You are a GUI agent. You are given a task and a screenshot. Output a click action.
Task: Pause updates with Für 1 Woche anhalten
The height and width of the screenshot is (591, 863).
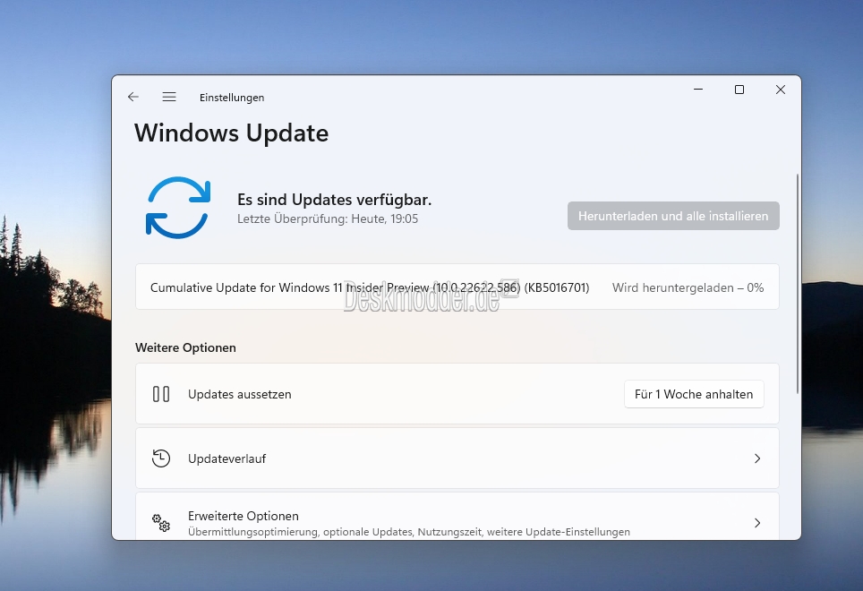coord(694,394)
